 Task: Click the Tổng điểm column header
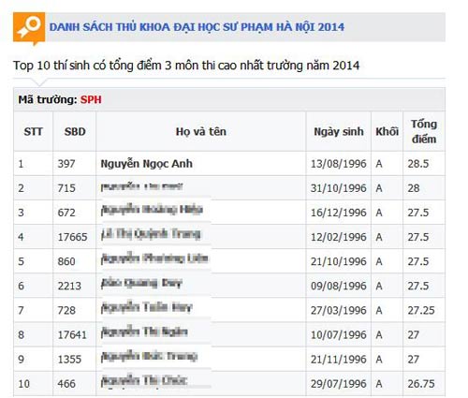[424, 131]
